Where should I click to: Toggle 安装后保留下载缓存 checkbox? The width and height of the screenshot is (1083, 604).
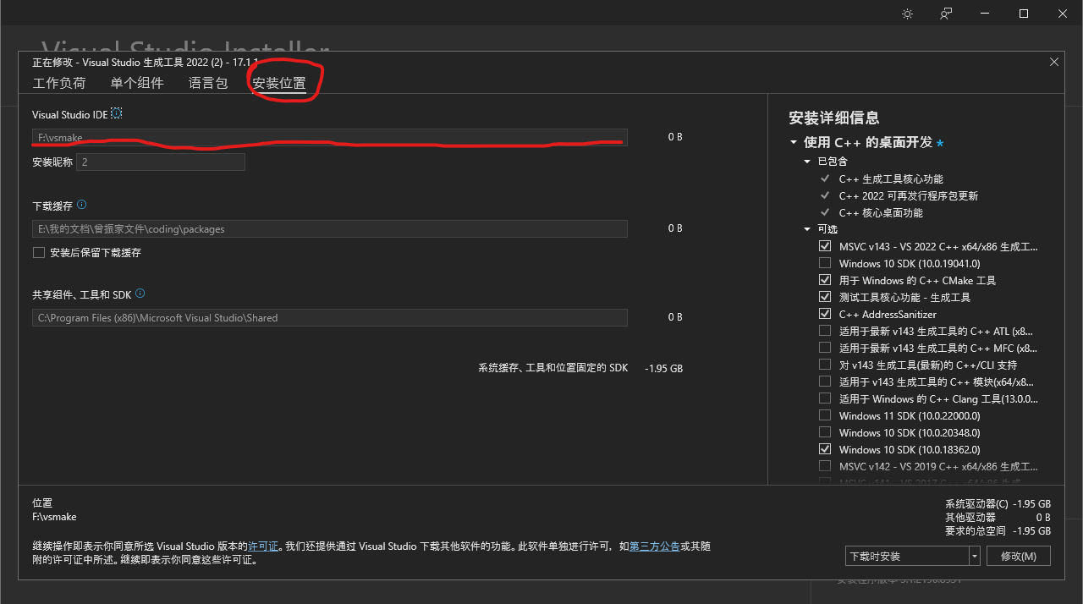click(x=38, y=252)
